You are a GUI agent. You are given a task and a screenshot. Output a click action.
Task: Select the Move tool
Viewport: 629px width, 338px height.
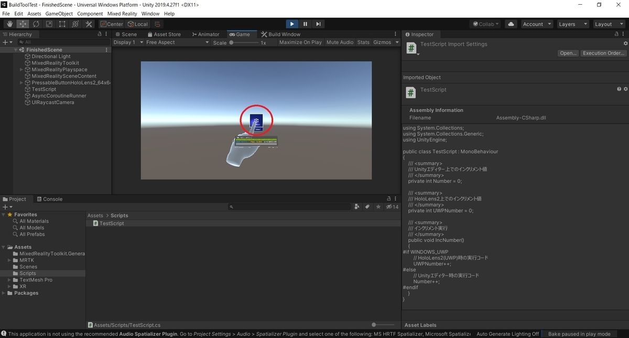pyautogui.click(x=23, y=24)
